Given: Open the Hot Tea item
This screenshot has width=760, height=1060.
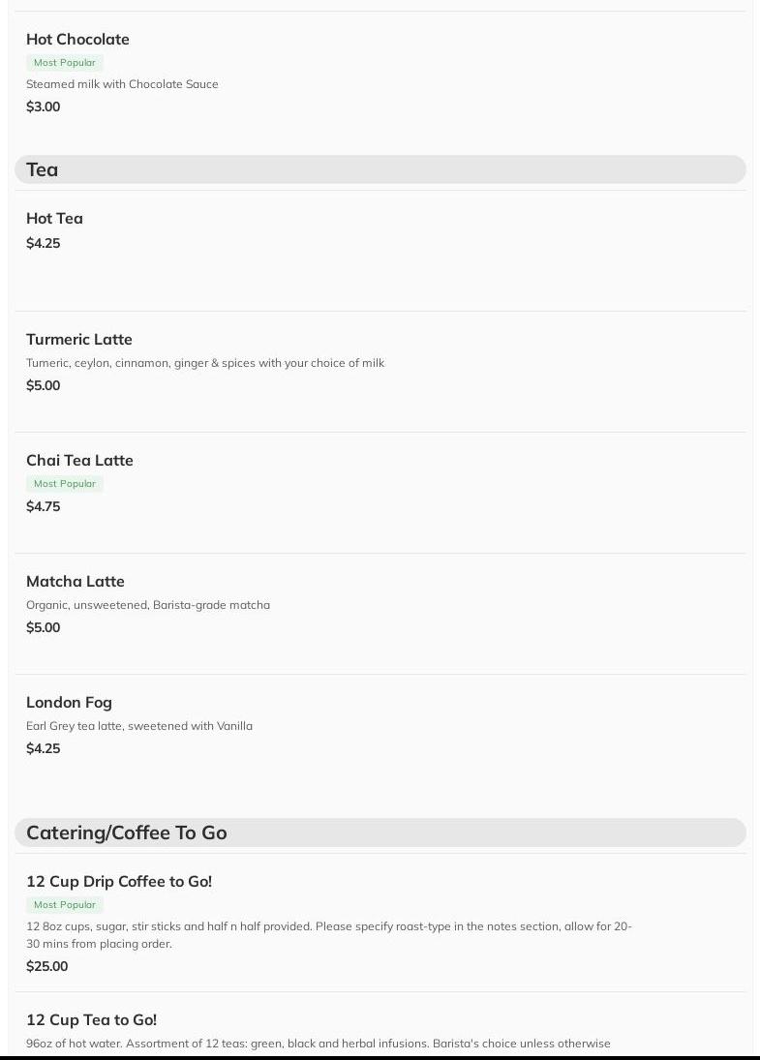Looking at the screenshot, I should click(54, 219).
